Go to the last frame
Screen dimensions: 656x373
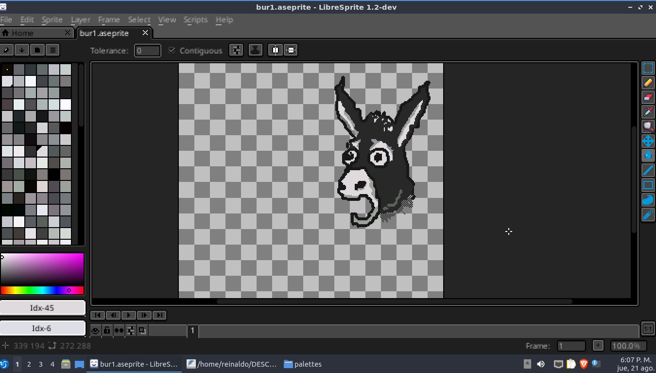[159, 315]
